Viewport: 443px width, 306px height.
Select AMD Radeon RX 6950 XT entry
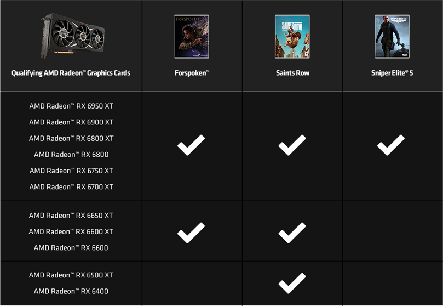[71, 106]
